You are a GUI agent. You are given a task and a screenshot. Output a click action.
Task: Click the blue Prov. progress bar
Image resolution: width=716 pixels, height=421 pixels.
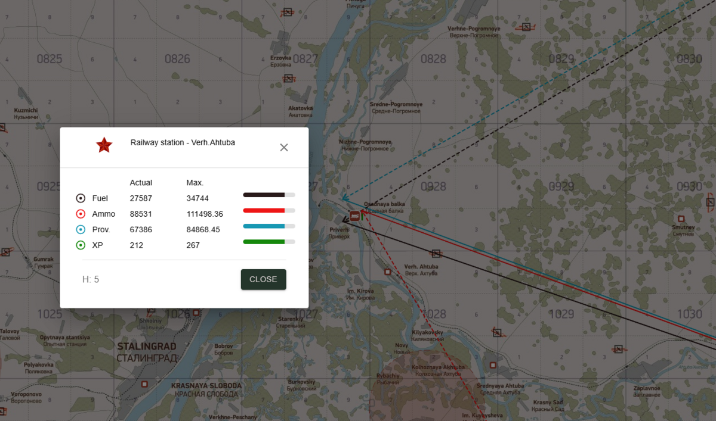268,226
